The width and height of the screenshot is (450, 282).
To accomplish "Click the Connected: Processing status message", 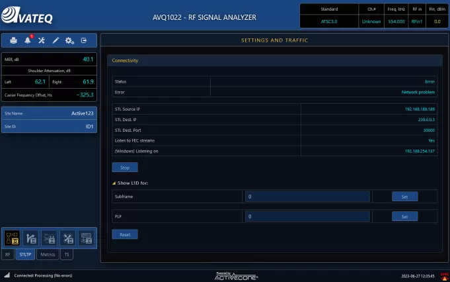I will (43, 275).
